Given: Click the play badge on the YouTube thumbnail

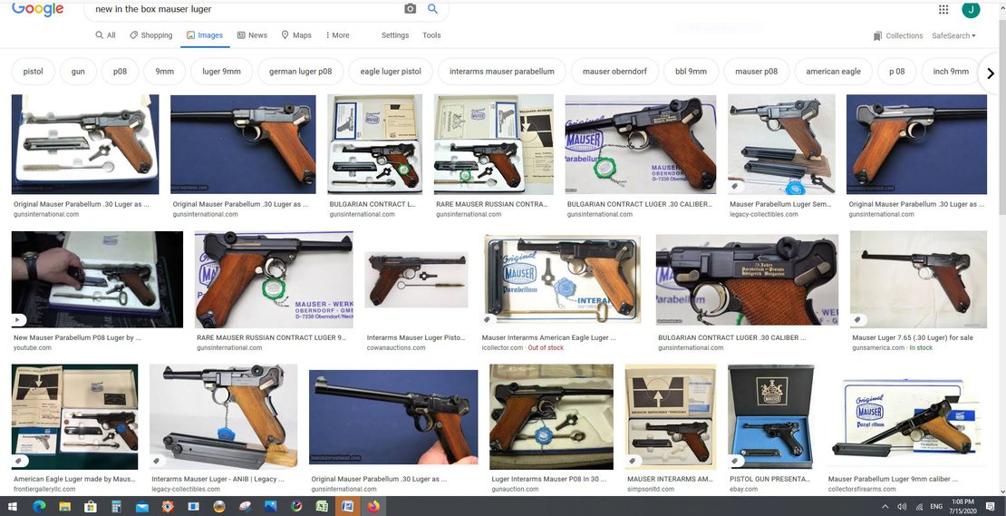Looking at the screenshot, I should pos(18,319).
